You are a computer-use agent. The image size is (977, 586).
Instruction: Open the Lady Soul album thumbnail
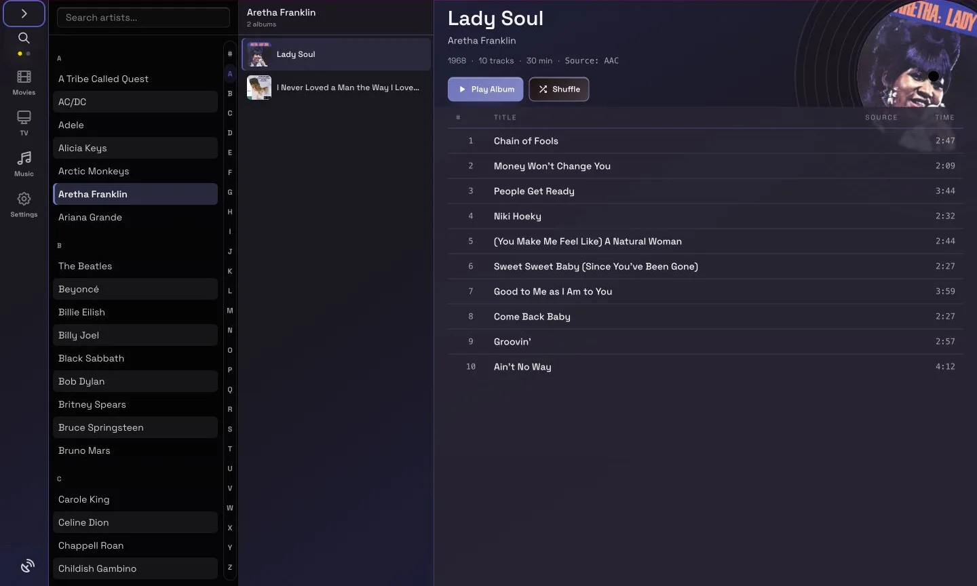[x=258, y=54]
